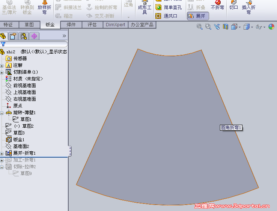
Task: Click the Edit Appearance color ball
Action: tap(271, 27)
